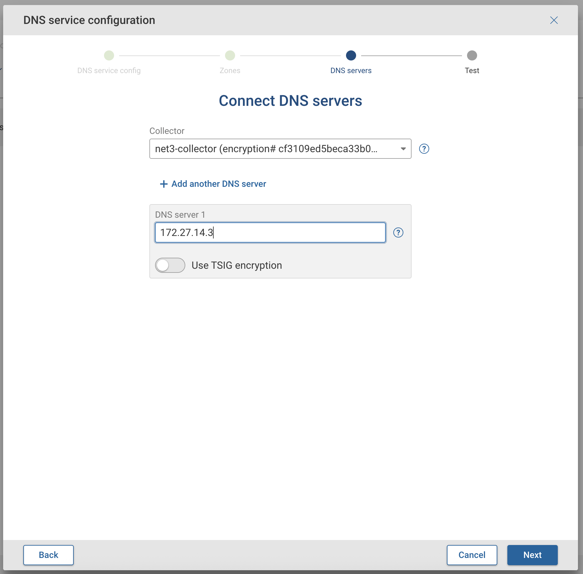
Task: Click the DNS service config step label
Action: coord(109,70)
